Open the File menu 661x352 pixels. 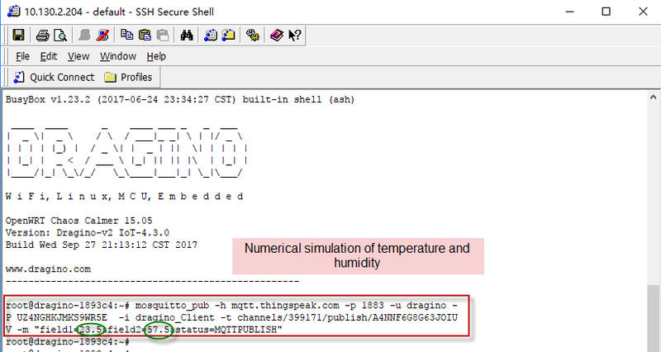coord(22,56)
